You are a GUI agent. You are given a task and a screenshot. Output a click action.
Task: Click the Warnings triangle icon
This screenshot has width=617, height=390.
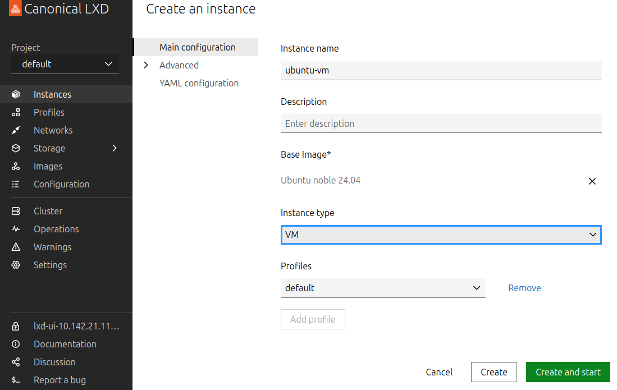pos(16,247)
